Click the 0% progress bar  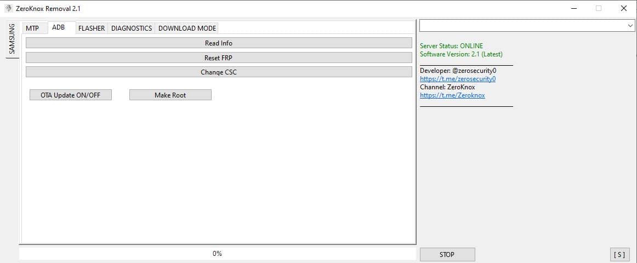coord(217,254)
